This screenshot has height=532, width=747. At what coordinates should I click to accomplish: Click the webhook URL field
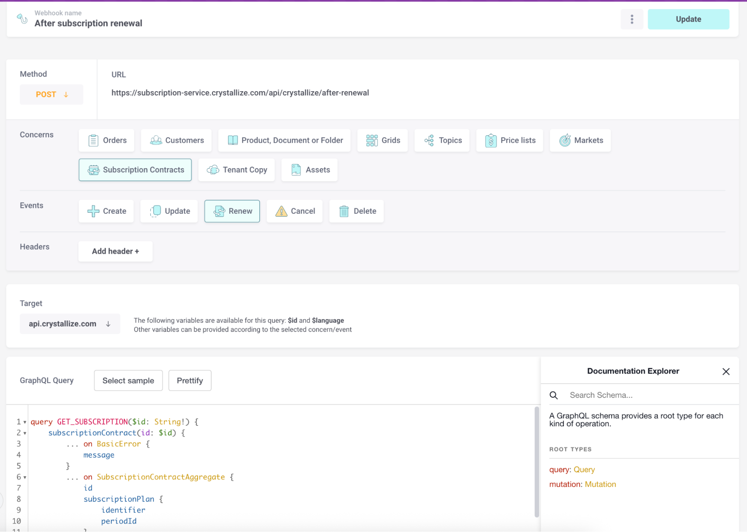pos(240,93)
